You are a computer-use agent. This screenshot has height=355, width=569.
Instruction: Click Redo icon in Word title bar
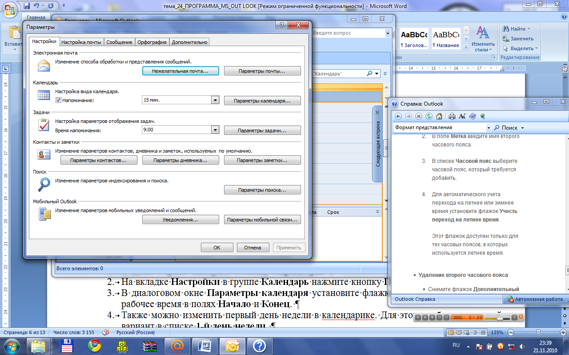[x=50, y=6]
